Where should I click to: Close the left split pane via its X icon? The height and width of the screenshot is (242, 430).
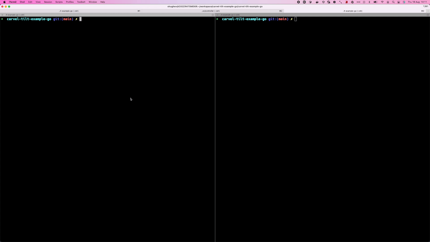[x=2, y=15]
